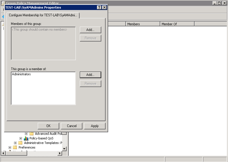Click the Administrative Templates folder icon

click(20, 143)
